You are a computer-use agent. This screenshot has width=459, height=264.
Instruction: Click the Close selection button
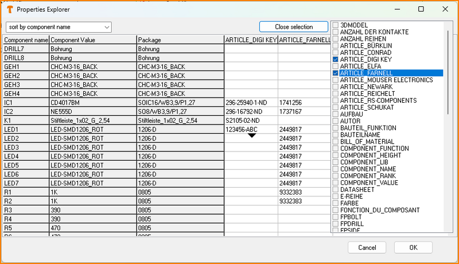click(x=294, y=27)
